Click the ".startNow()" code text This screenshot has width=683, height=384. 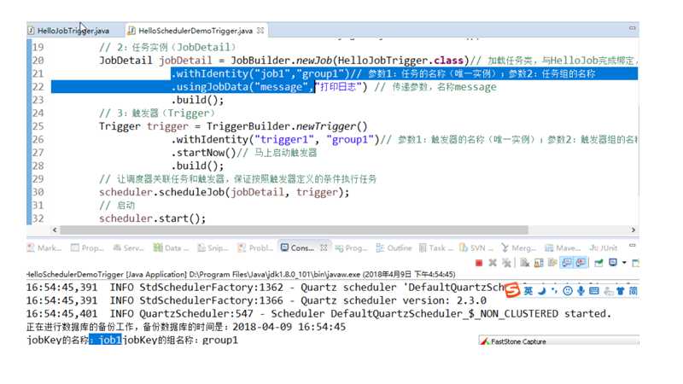coord(203,153)
